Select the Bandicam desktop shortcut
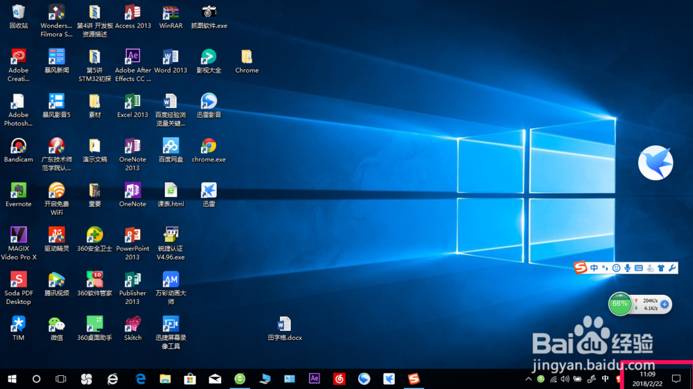Viewport: 693px width, 389px height. point(19,151)
